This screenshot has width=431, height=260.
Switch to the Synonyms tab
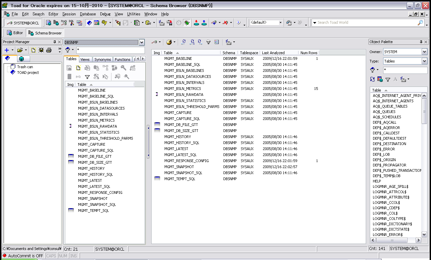[x=102, y=59]
